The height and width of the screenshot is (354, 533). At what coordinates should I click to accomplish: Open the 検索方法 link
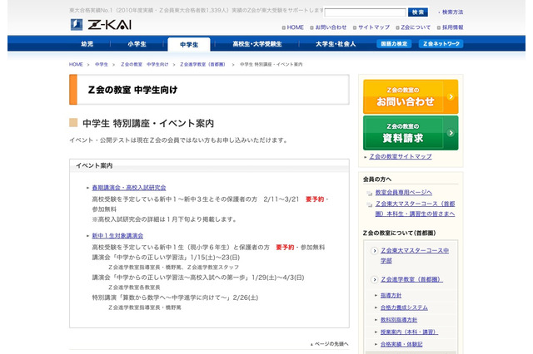click(x=452, y=12)
